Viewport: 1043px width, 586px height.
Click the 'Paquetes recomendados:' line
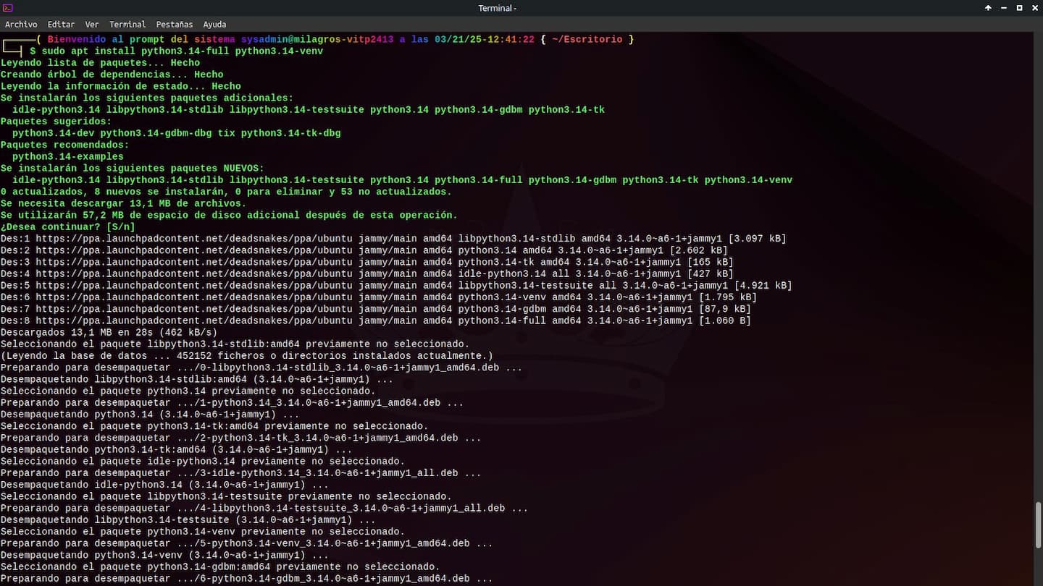[x=64, y=145]
